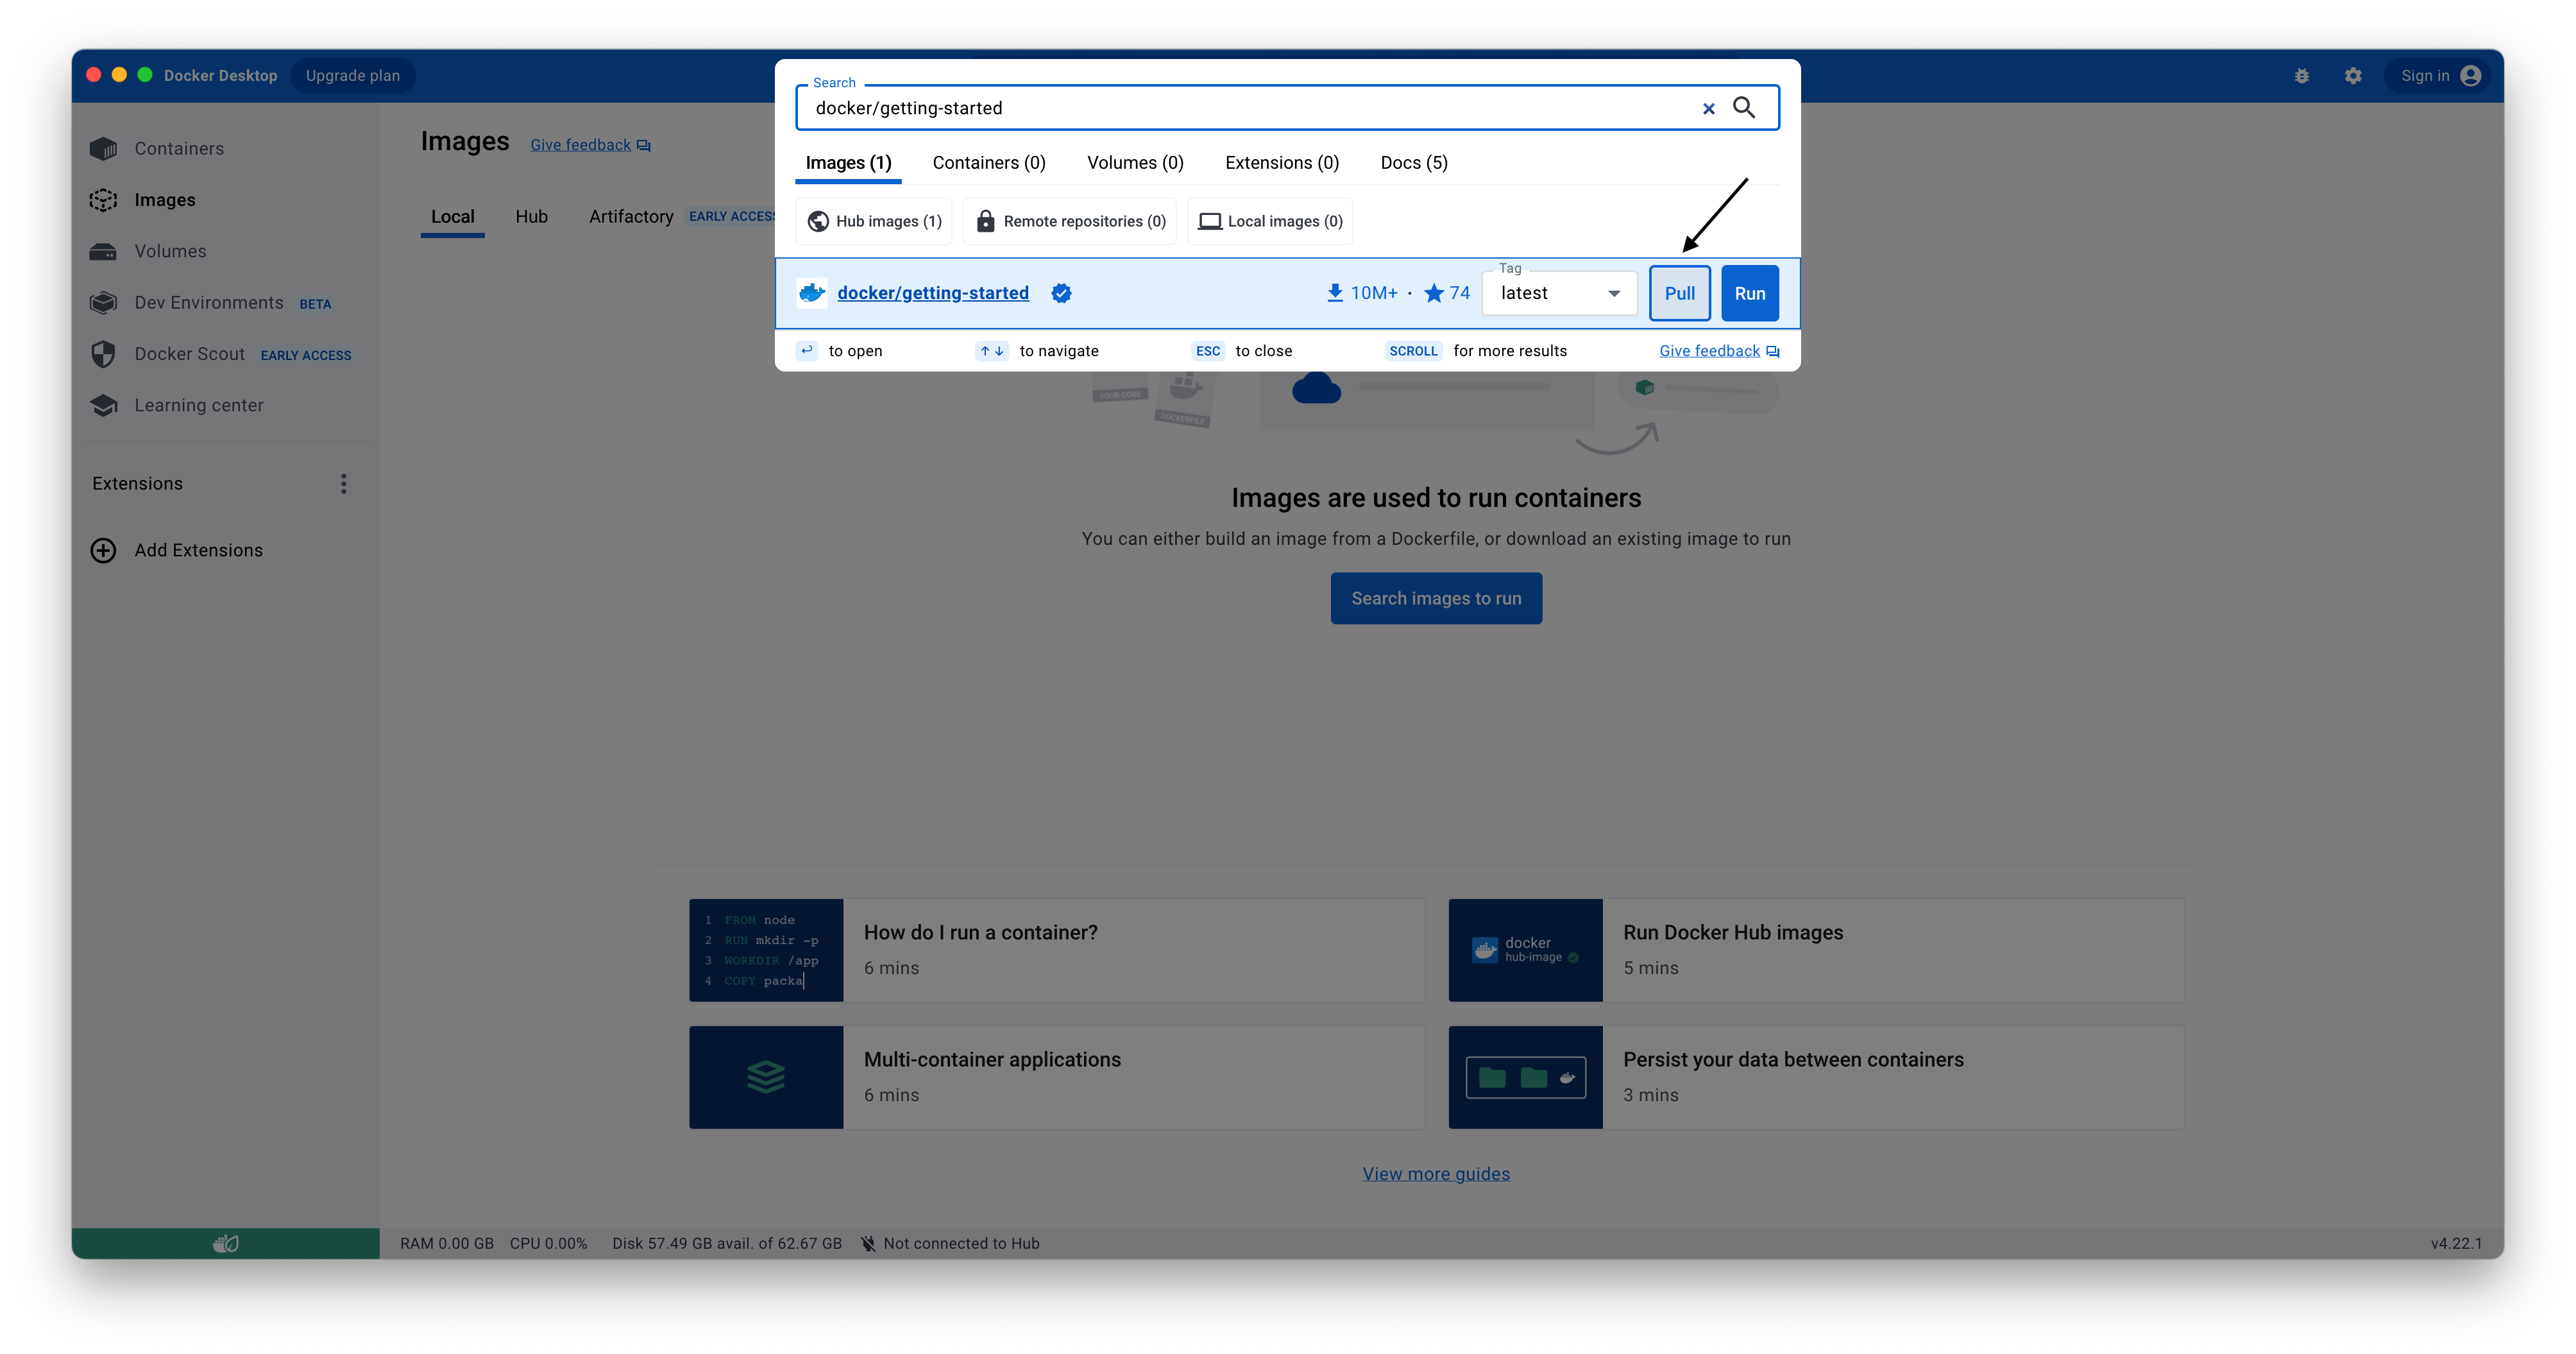Open Settings gear icon
Image resolution: width=2576 pixels, height=1354 pixels.
pos(2352,76)
